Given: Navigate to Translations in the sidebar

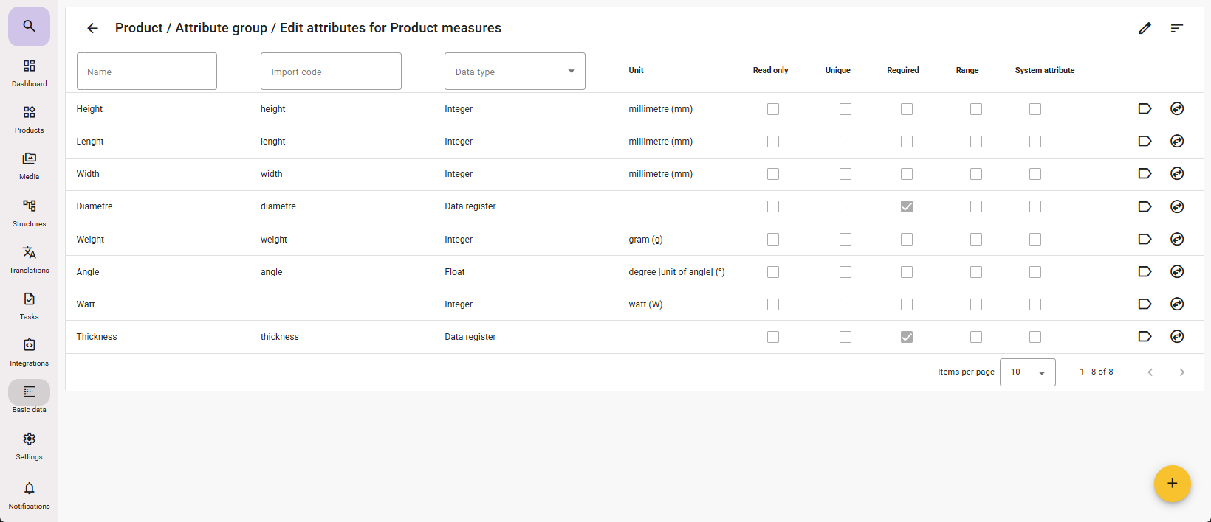Looking at the screenshot, I should coord(30,259).
